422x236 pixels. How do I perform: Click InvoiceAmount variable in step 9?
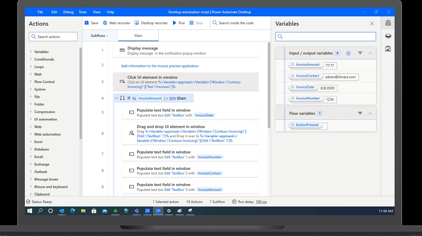209,190
